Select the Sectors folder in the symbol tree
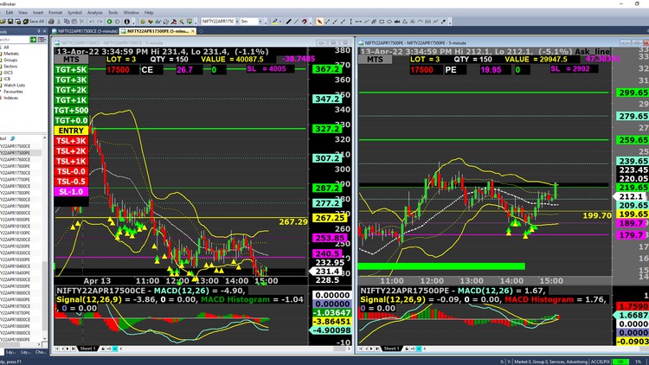 pyautogui.click(x=10, y=67)
